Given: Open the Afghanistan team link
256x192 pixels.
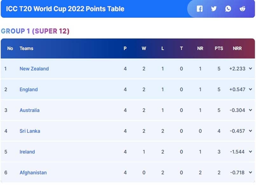Looking at the screenshot, I should pyautogui.click(x=33, y=173).
